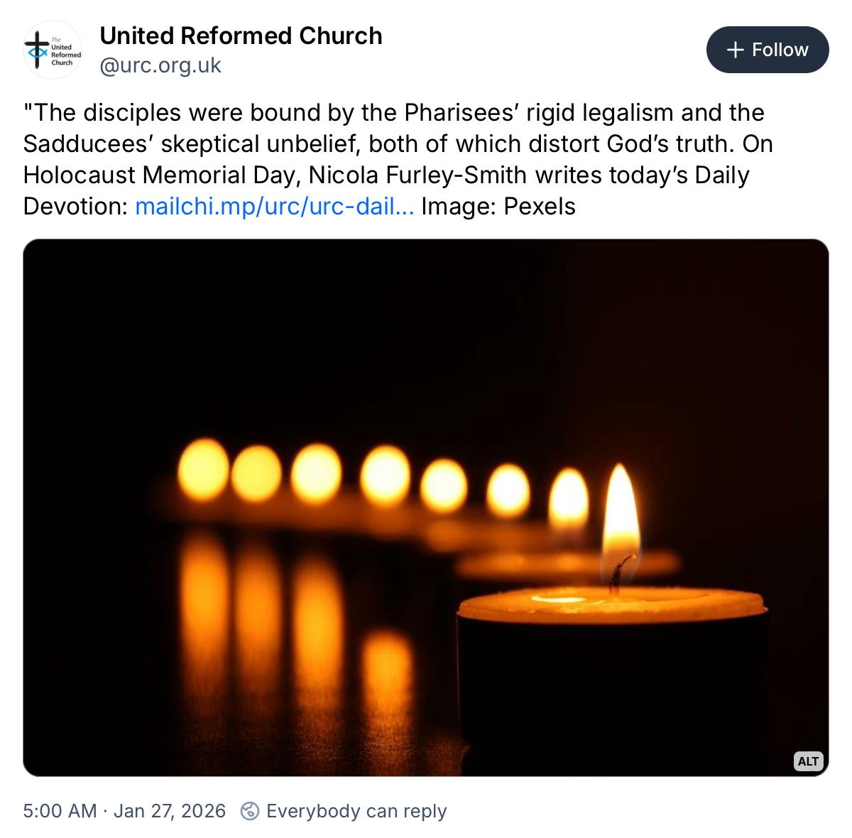This screenshot has height=838, width=852.
Task: Click the globe icon beside reply settings
Action: [250, 811]
